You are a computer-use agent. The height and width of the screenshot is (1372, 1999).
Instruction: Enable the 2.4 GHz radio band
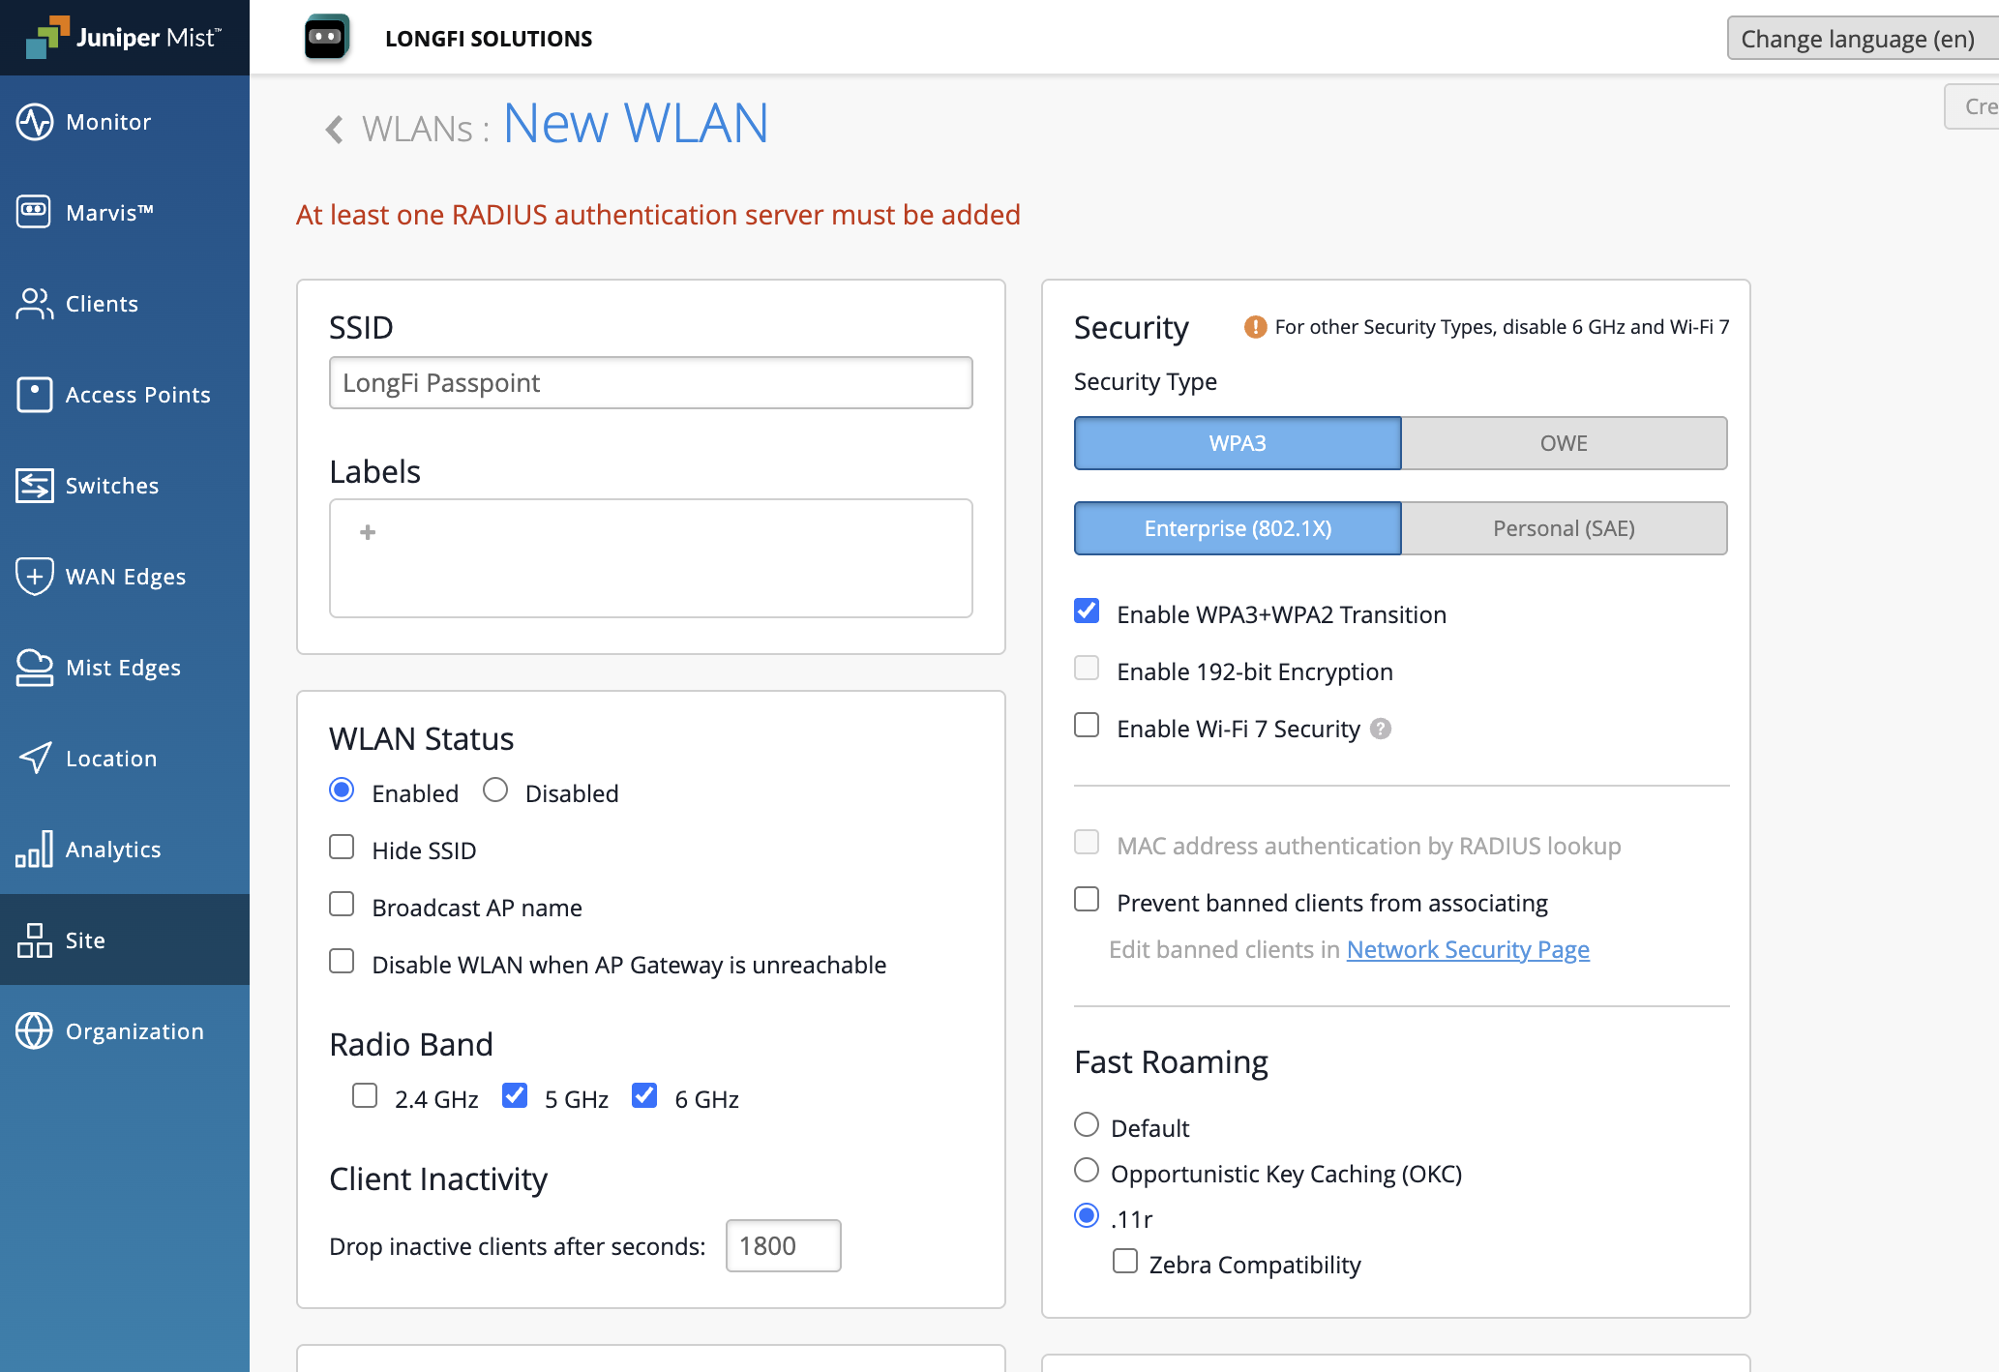point(365,1096)
